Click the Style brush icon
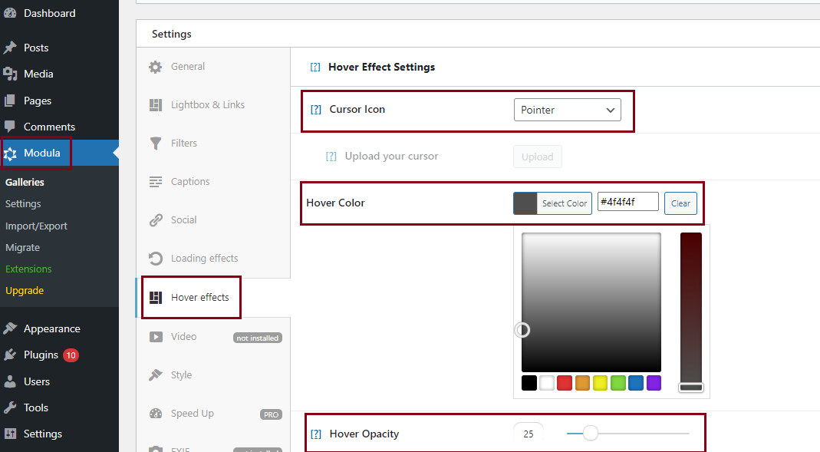 pyautogui.click(x=156, y=375)
